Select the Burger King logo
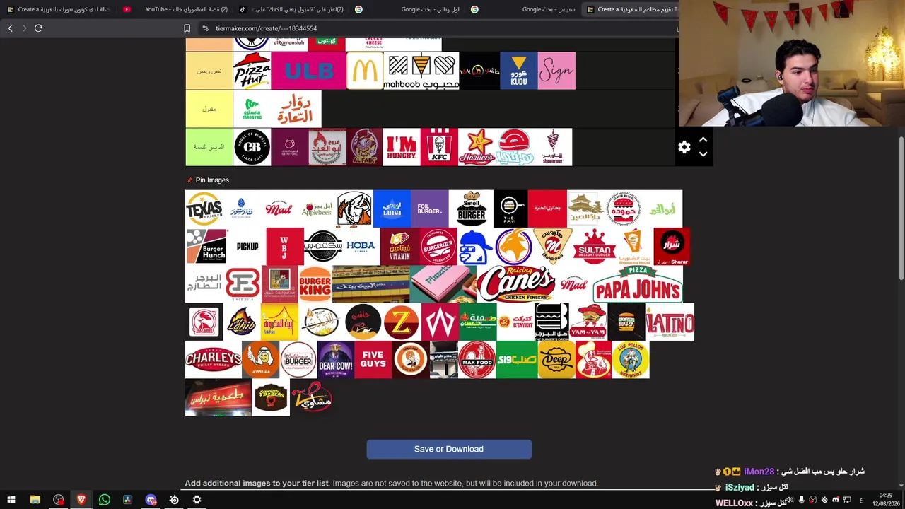 [x=315, y=284]
